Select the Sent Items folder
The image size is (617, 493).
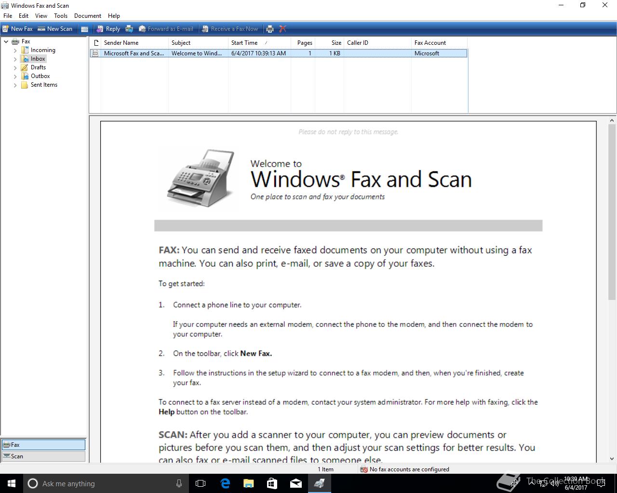click(44, 85)
